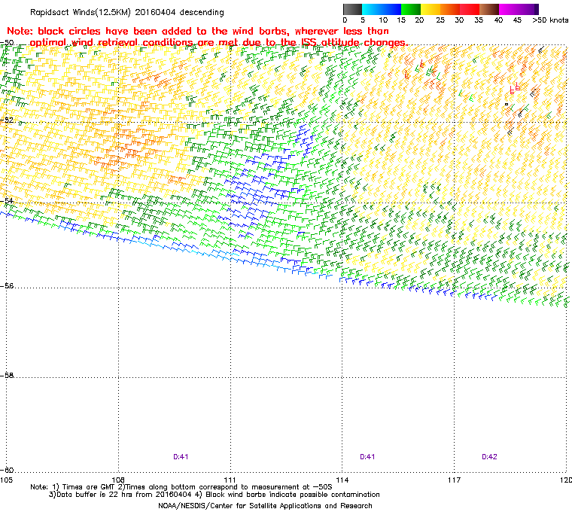Click the '117' longitude axis label

454,480
